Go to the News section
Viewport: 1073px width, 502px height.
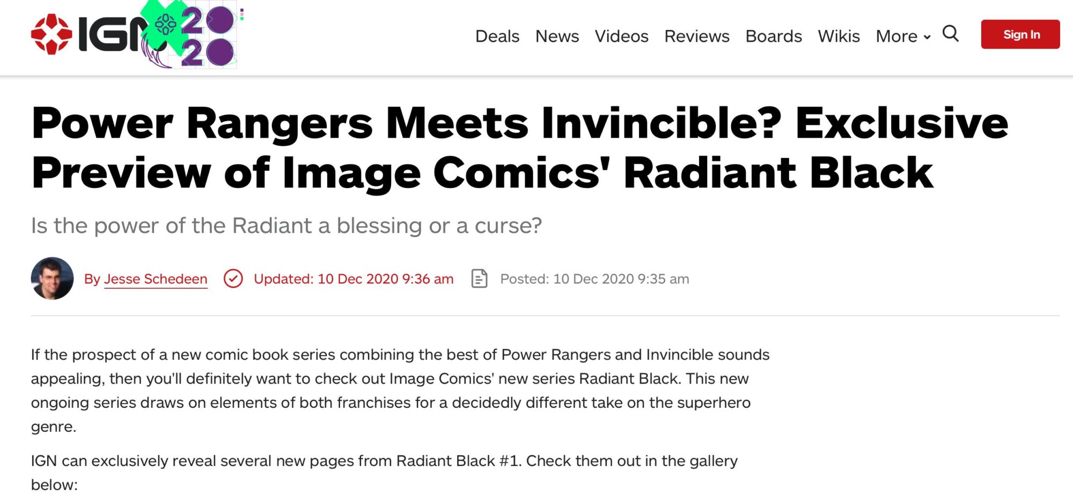click(x=556, y=36)
